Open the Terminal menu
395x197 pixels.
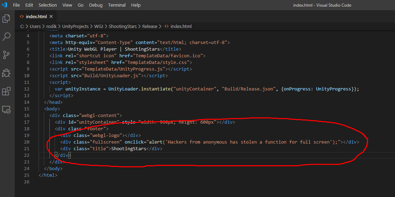pos(117,5)
